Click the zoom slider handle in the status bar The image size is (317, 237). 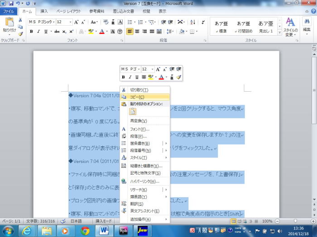tap(295, 221)
